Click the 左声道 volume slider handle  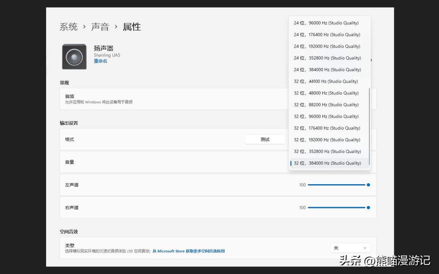click(x=368, y=185)
